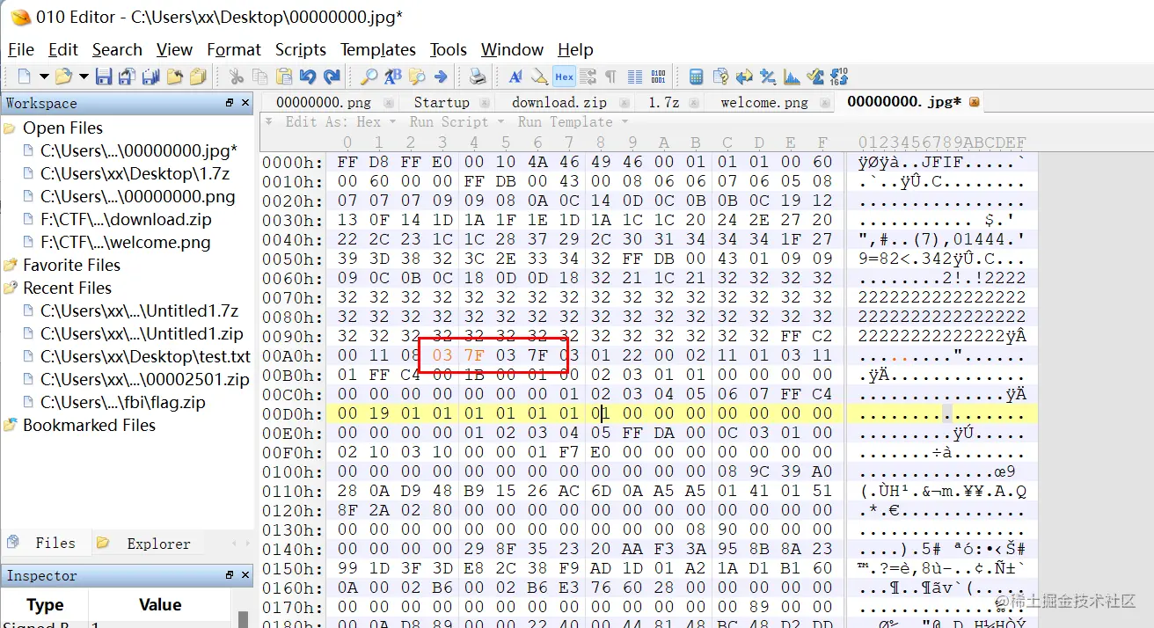
Task: Open Find with the magnifier icon
Action: tap(369, 77)
